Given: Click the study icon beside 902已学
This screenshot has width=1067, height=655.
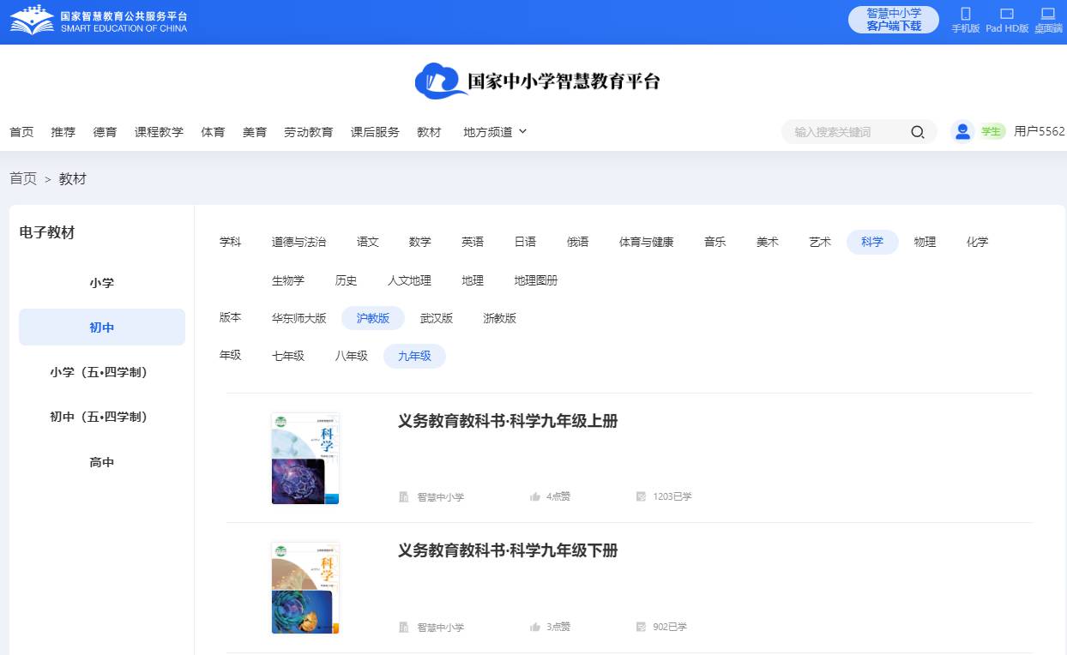Looking at the screenshot, I should click(641, 627).
